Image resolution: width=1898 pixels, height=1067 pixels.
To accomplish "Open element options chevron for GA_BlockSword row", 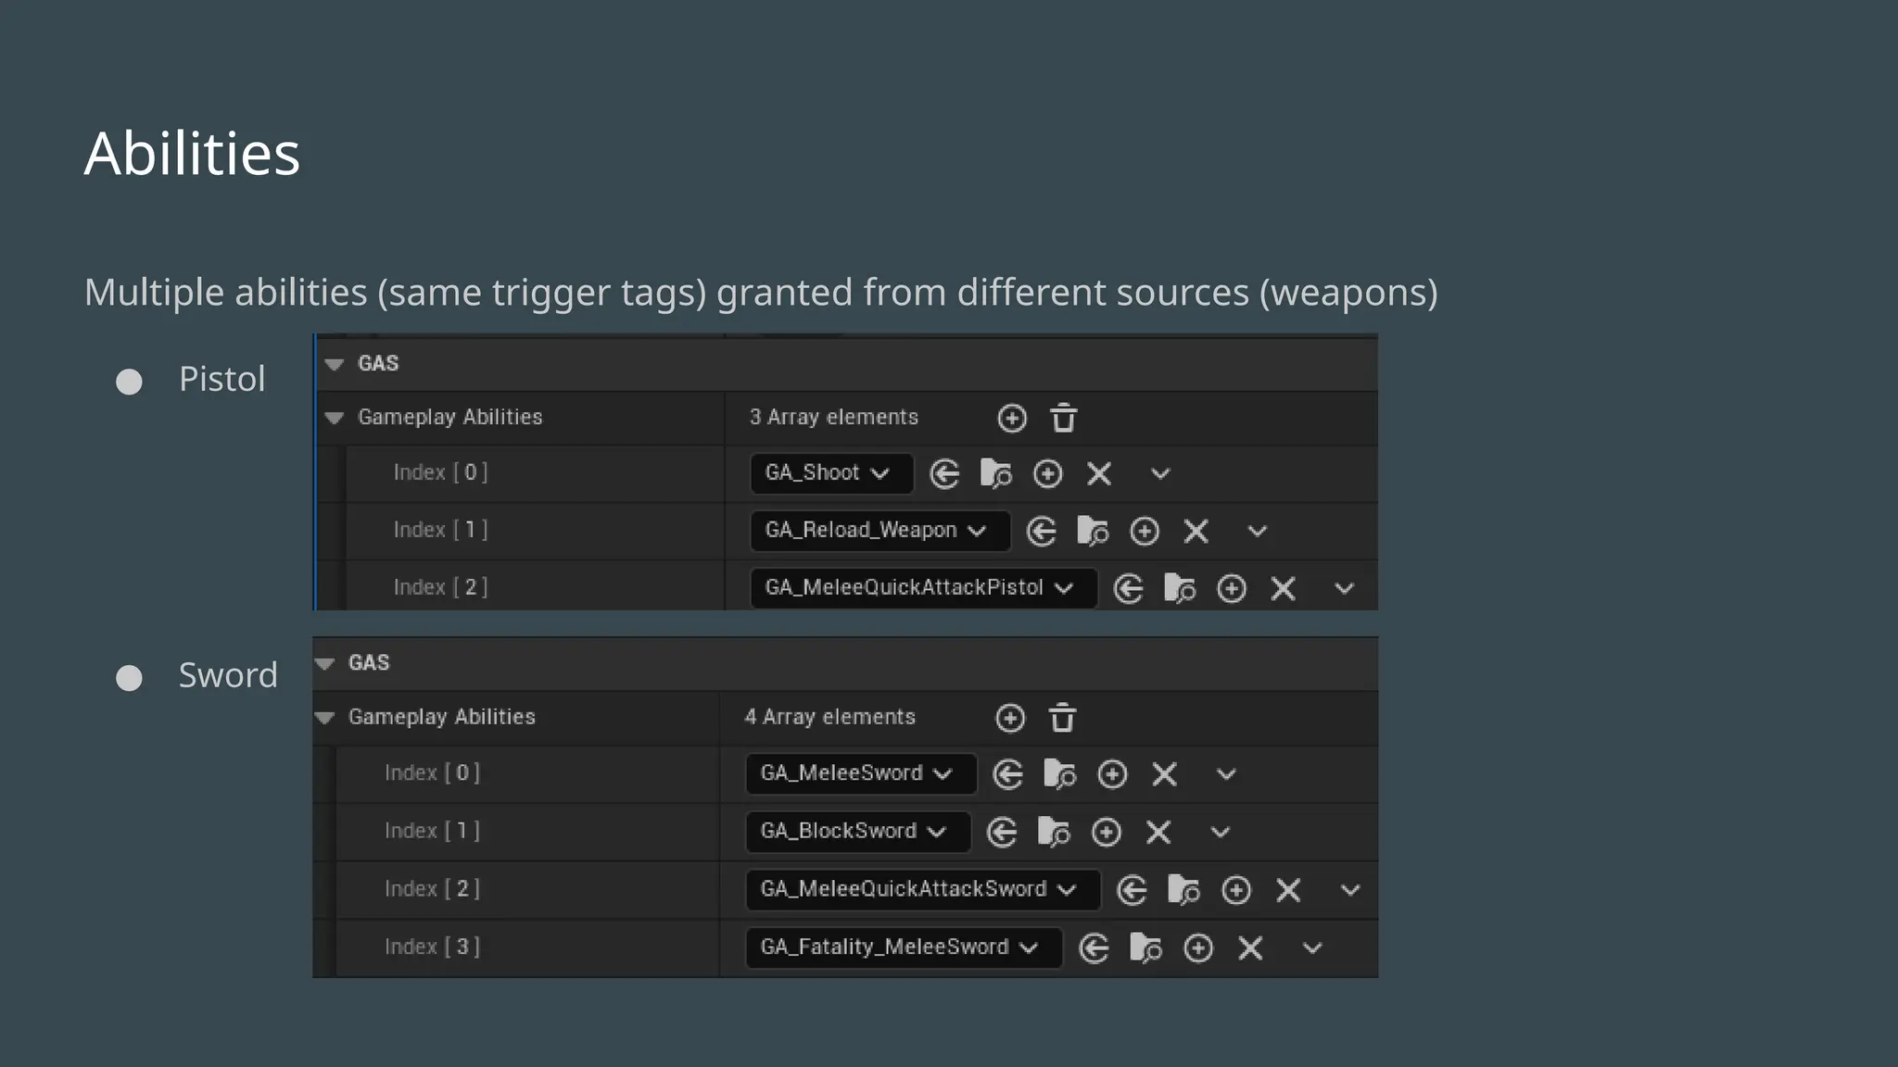I will (1221, 833).
